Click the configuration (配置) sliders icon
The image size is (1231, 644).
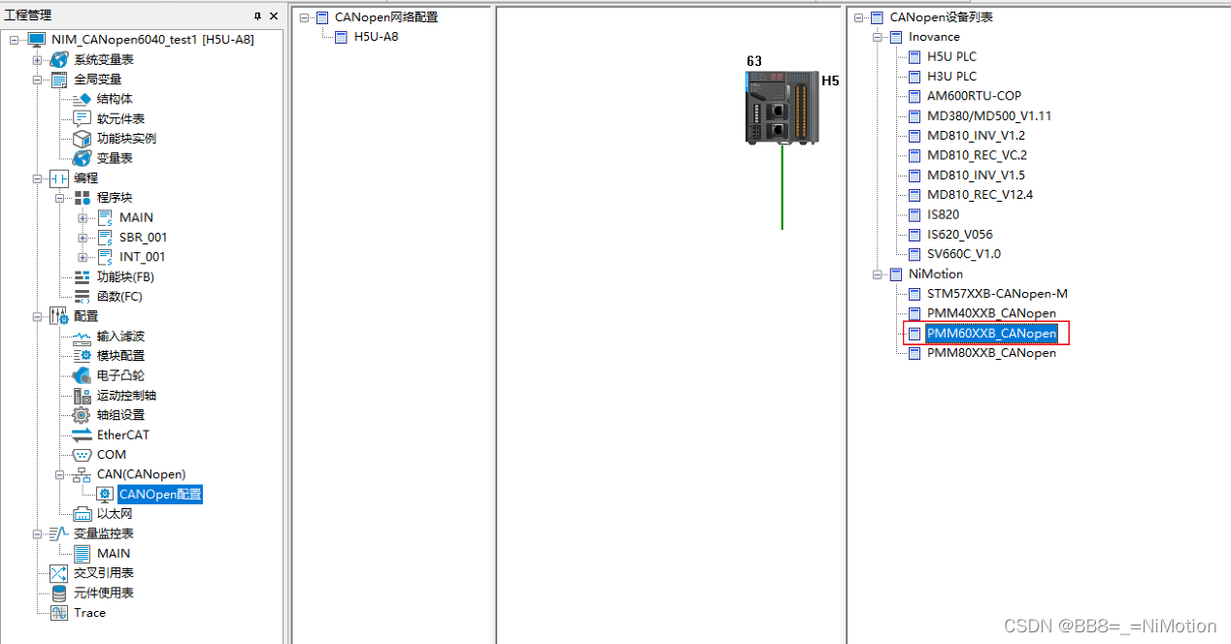click(x=59, y=316)
